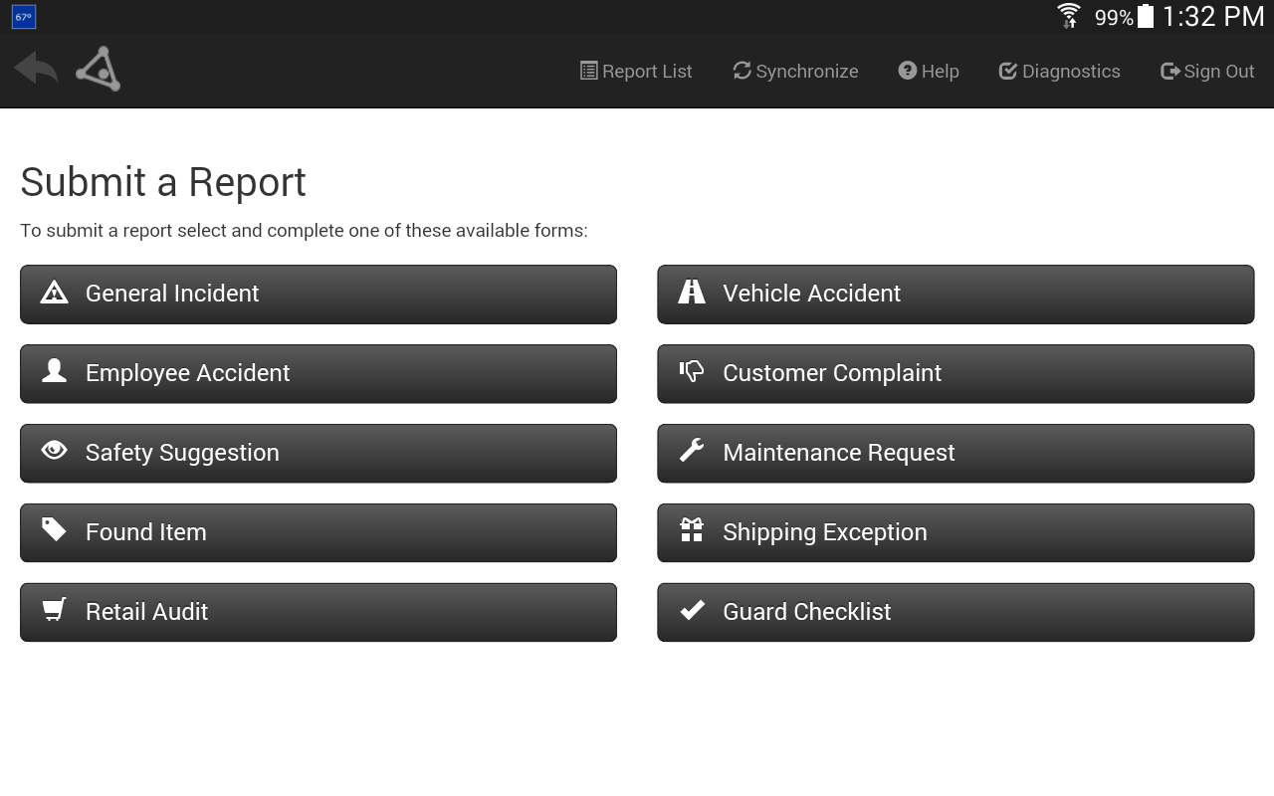Tap the road icon for Vehicle Accident

click(692, 292)
